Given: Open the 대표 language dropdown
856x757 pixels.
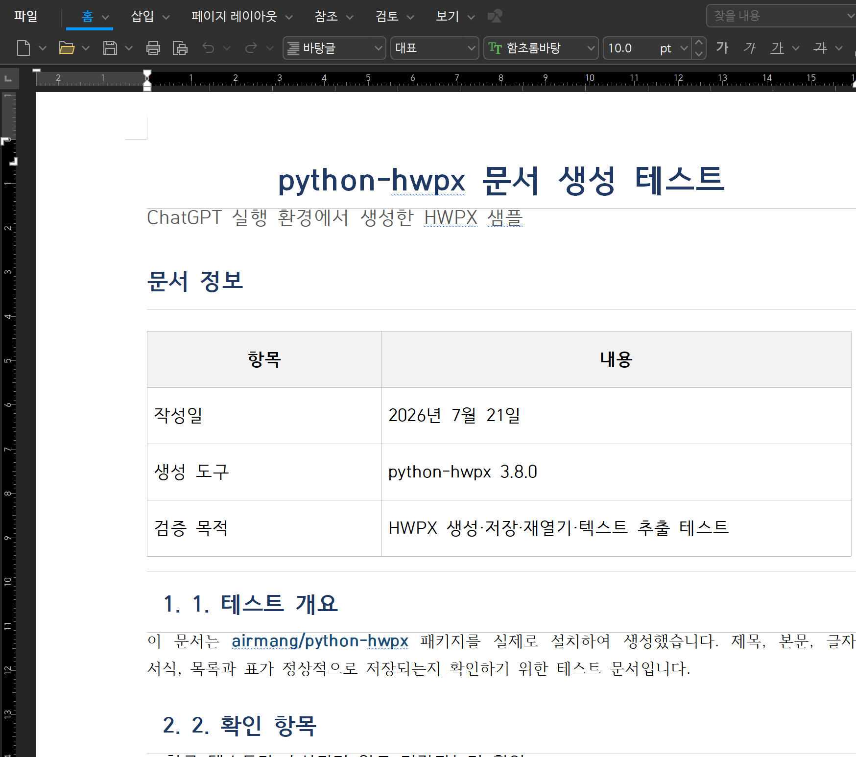Looking at the screenshot, I should (435, 48).
